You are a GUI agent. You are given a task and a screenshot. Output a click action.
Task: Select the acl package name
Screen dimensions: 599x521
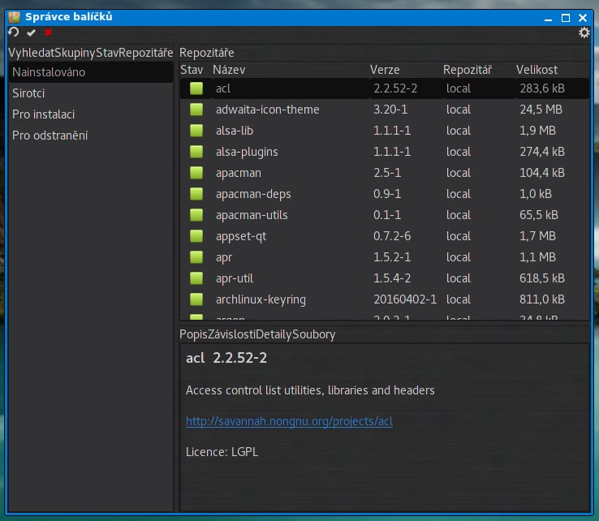[223, 88]
